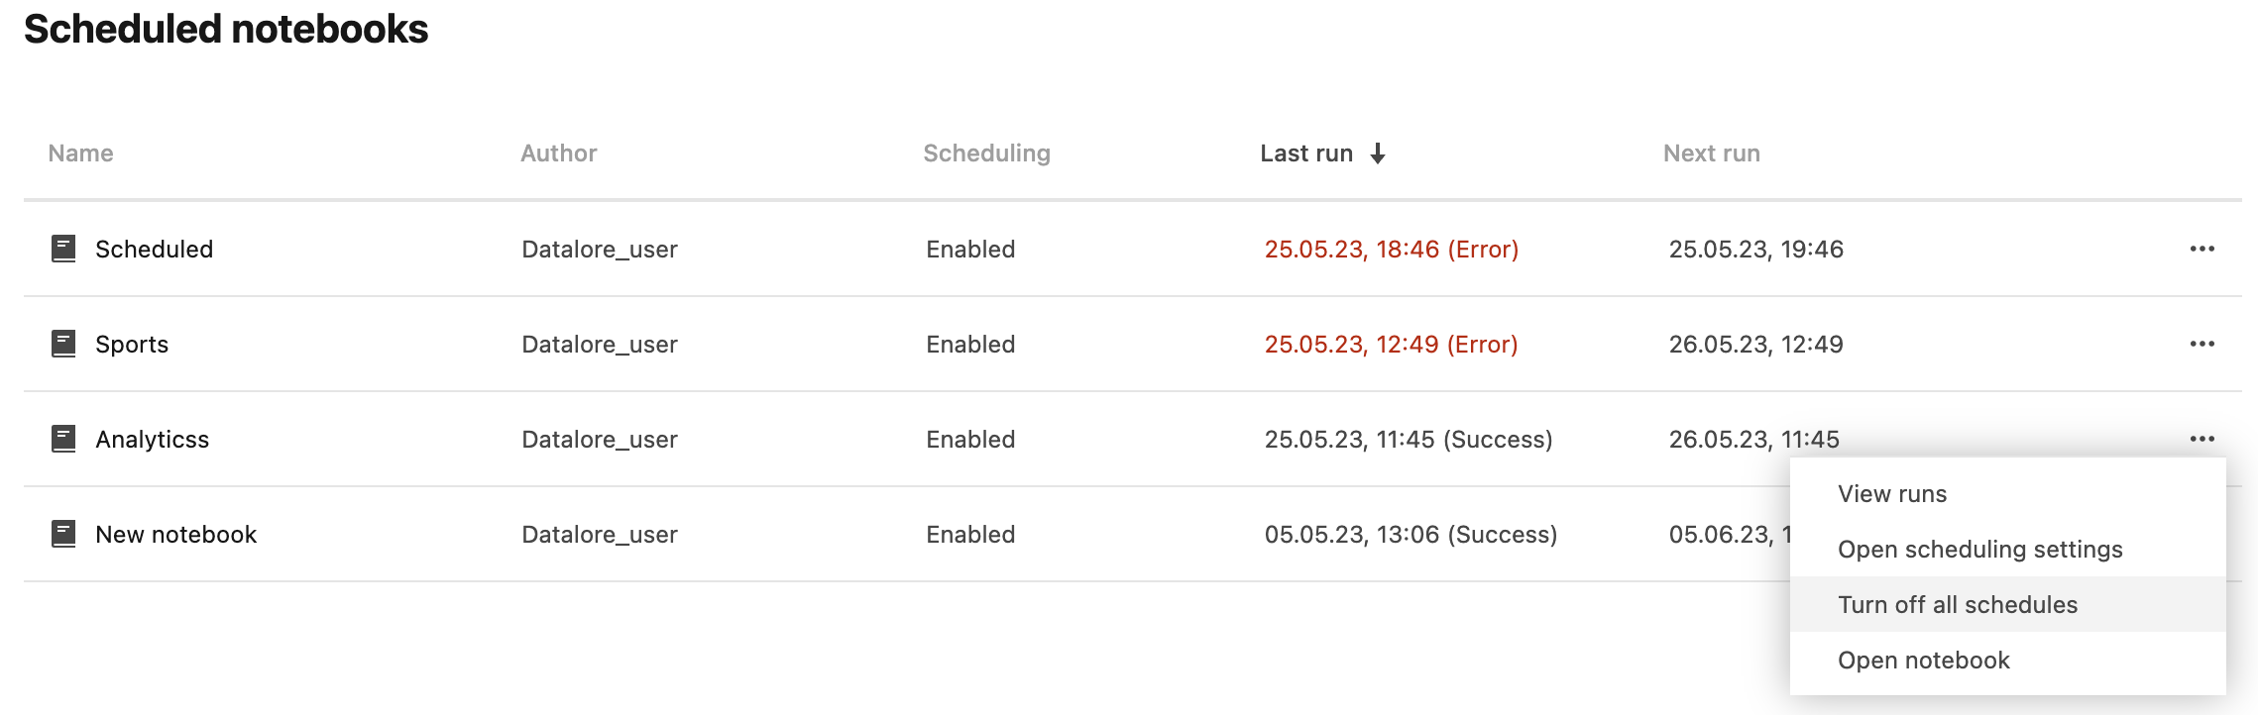Select Turn off all schedules

tap(1957, 605)
